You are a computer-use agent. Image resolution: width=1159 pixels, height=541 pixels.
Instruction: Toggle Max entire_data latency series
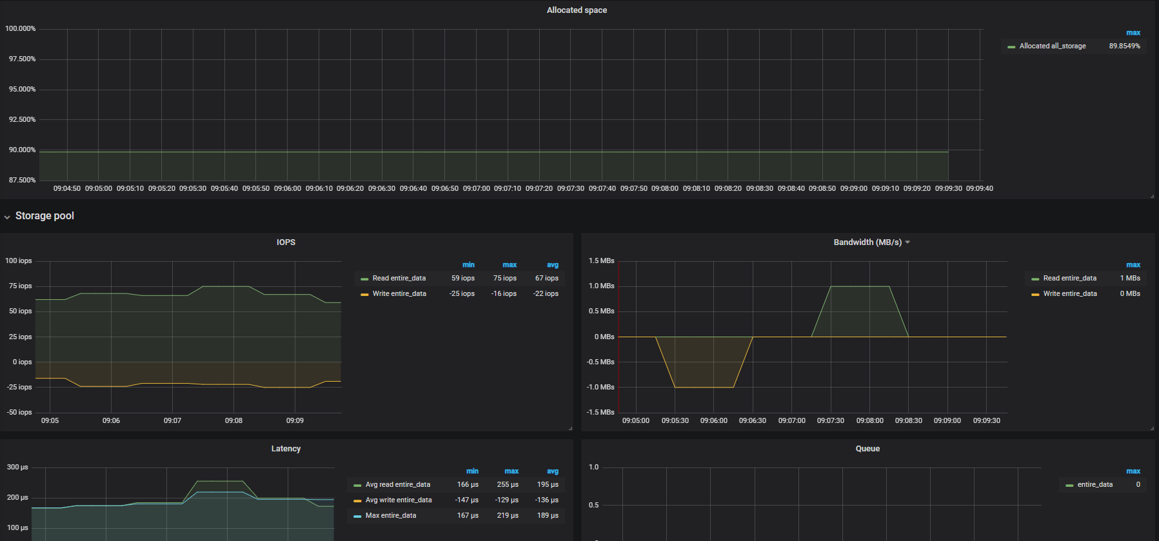click(x=391, y=516)
